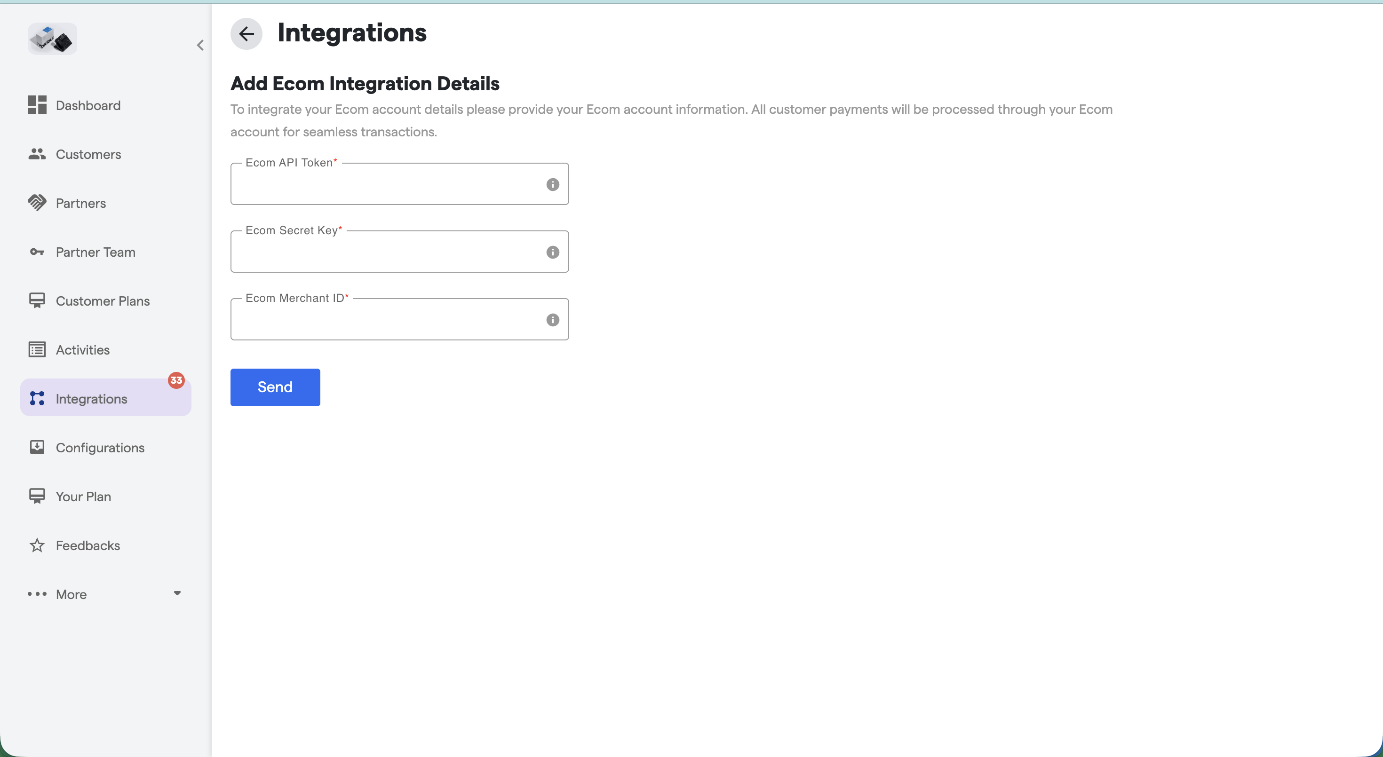Click the info icon in Ecom Secret Key field
Image resolution: width=1383 pixels, height=757 pixels.
[552, 252]
